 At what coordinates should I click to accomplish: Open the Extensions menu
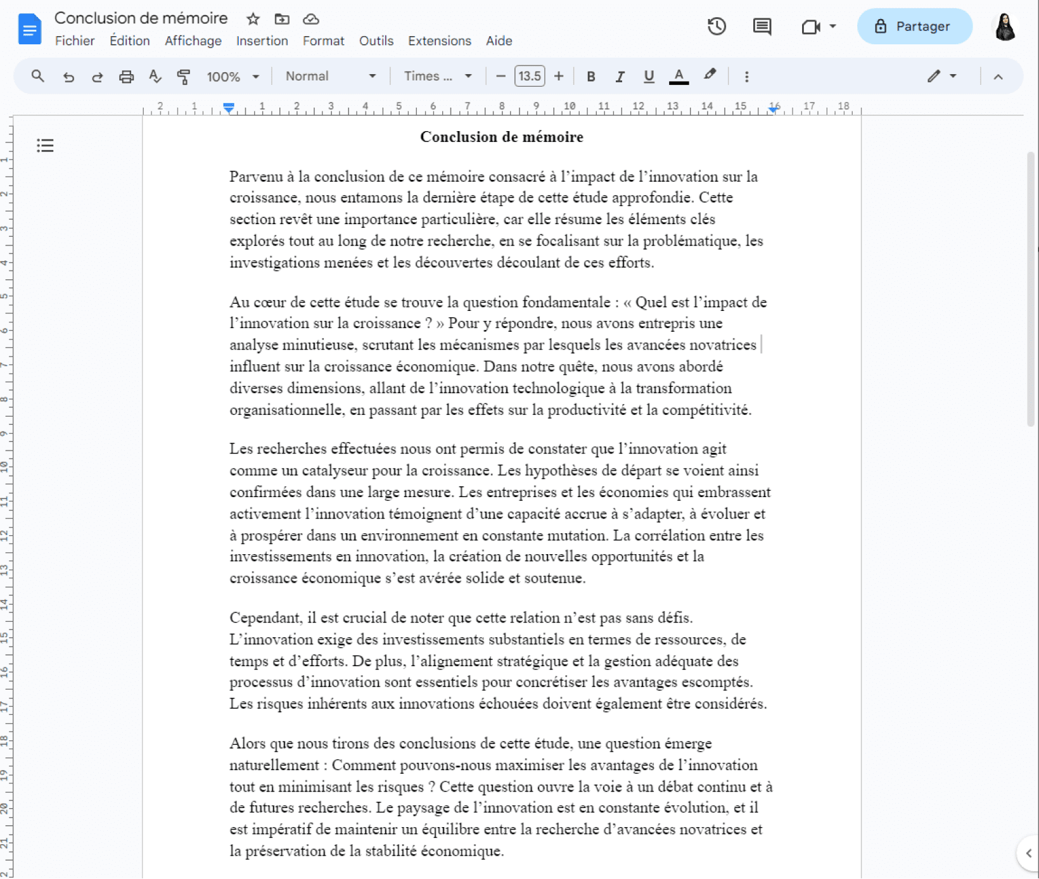pos(439,41)
